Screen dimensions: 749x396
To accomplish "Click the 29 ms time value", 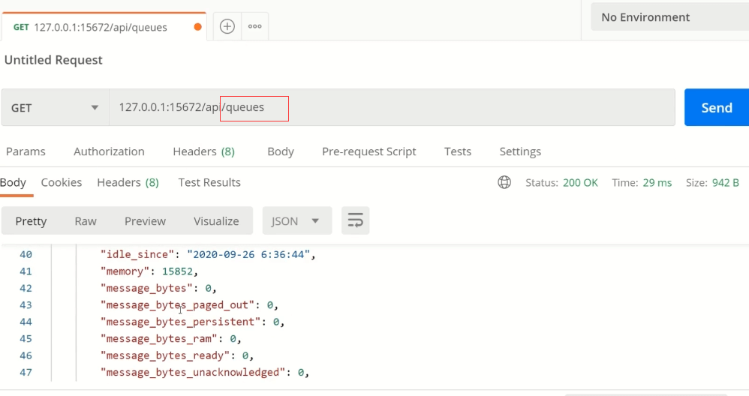I will click(x=657, y=183).
